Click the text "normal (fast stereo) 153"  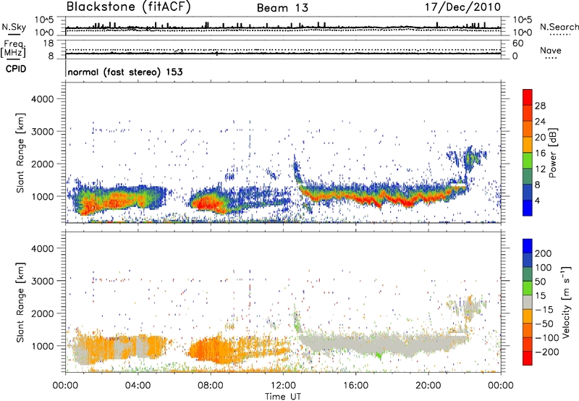pyautogui.click(x=125, y=72)
